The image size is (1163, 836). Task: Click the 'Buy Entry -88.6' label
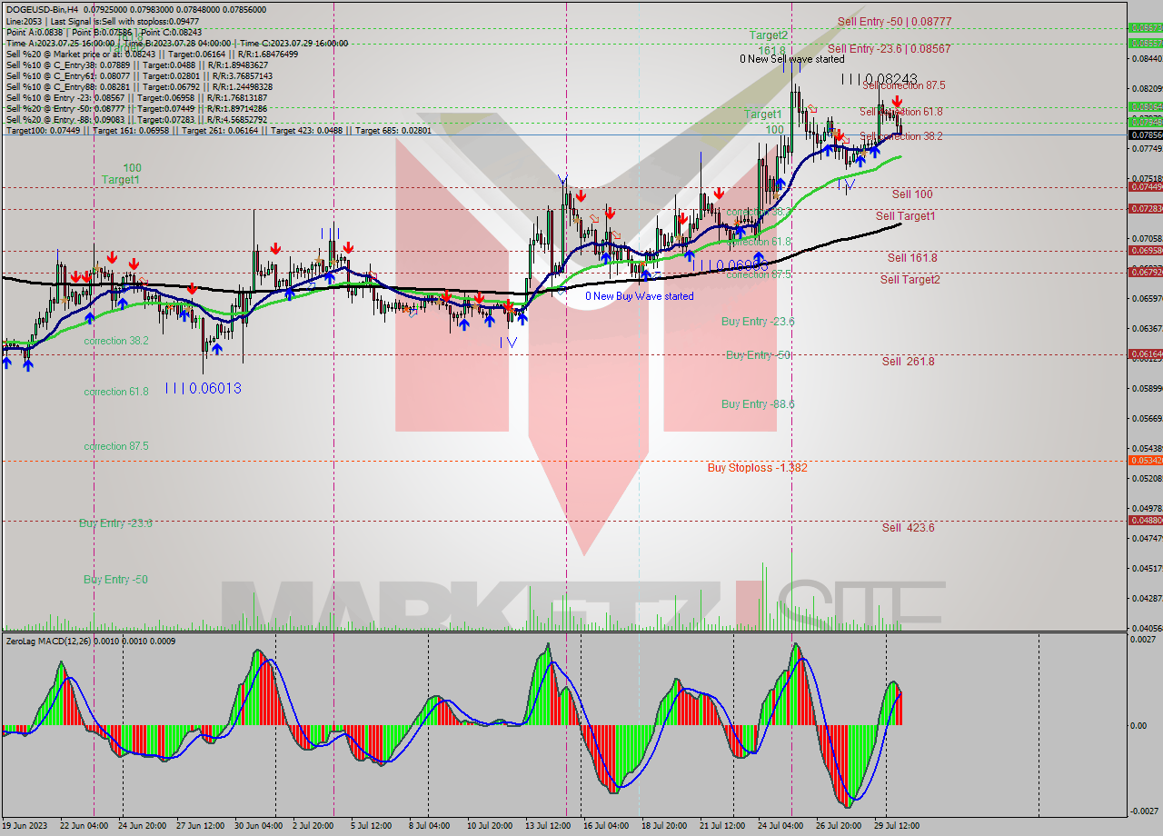point(758,404)
